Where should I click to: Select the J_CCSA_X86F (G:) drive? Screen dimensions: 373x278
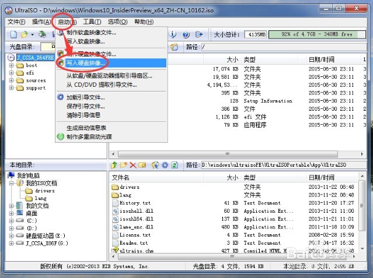tap(47, 243)
